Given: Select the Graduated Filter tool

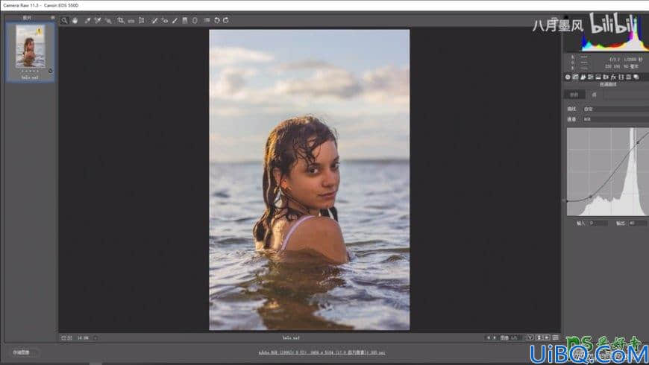Looking at the screenshot, I should coord(185,20).
